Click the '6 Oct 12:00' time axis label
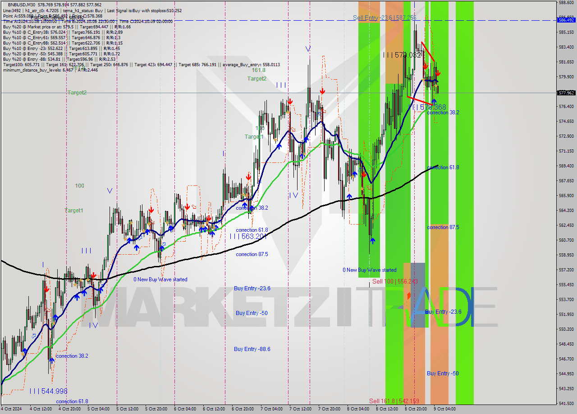Image resolution: width=577 pixels, height=414 pixels. [214, 409]
